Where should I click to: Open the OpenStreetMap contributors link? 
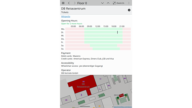tap(123, 107)
